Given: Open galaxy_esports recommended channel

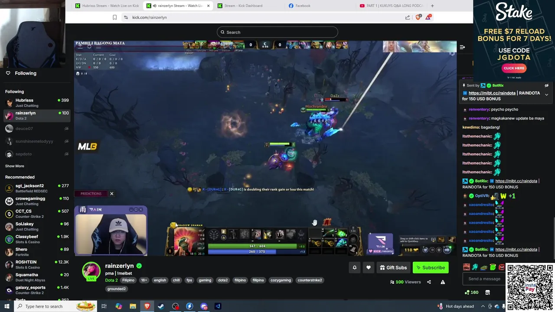Looking at the screenshot, I should (x=37, y=290).
